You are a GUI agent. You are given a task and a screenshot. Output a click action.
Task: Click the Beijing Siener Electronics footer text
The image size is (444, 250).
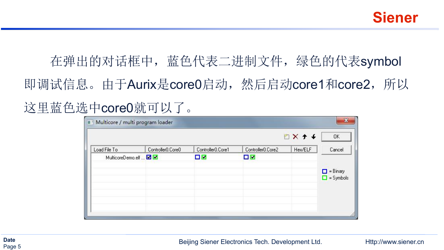click(250, 242)
